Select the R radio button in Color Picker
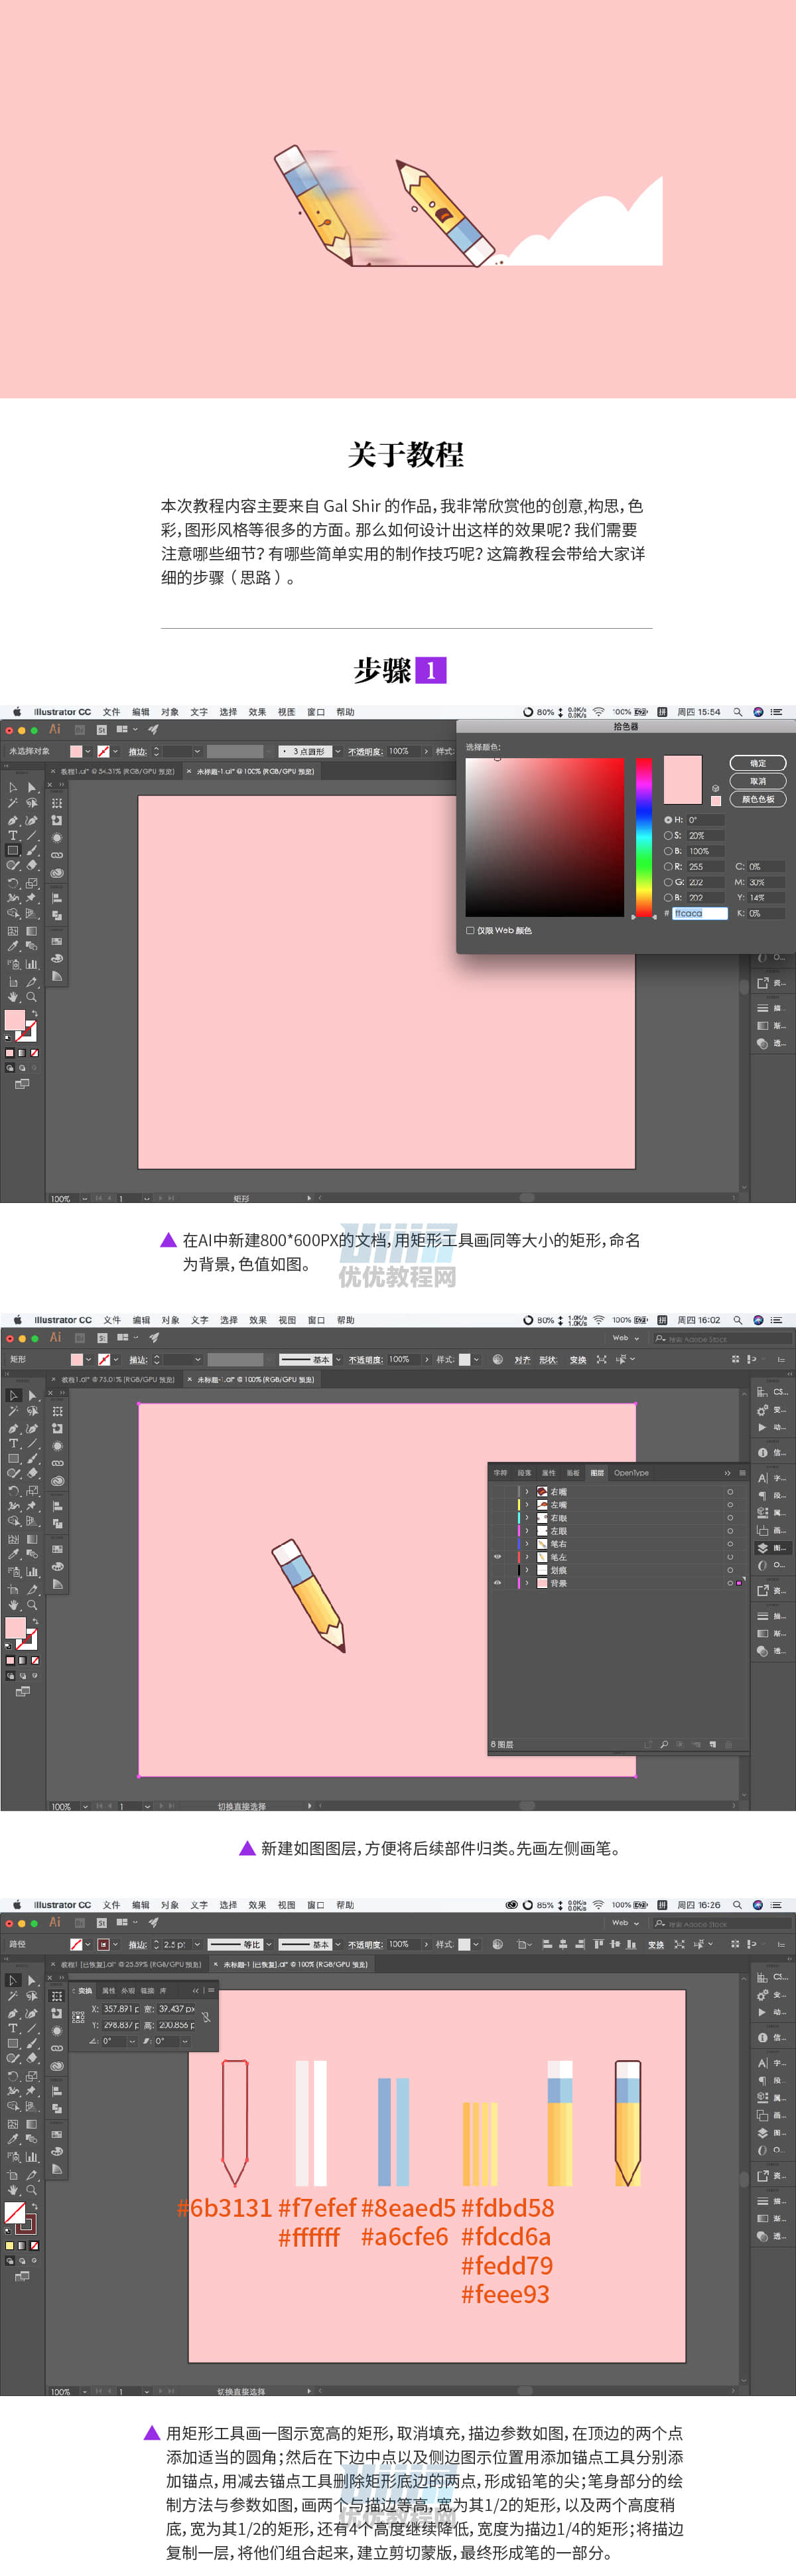Image resolution: width=796 pixels, height=2576 pixels. tap(668, 866)
